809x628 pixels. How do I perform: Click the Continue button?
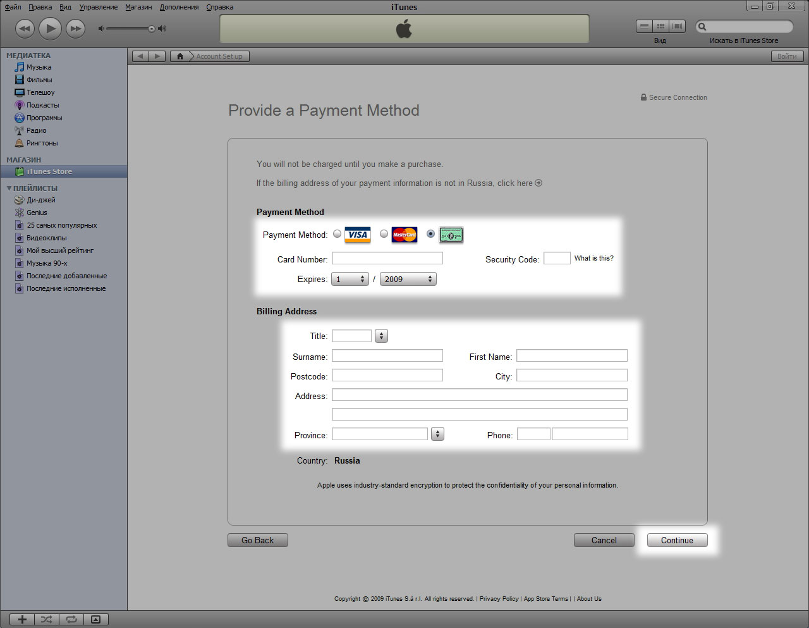click(677, 540)
